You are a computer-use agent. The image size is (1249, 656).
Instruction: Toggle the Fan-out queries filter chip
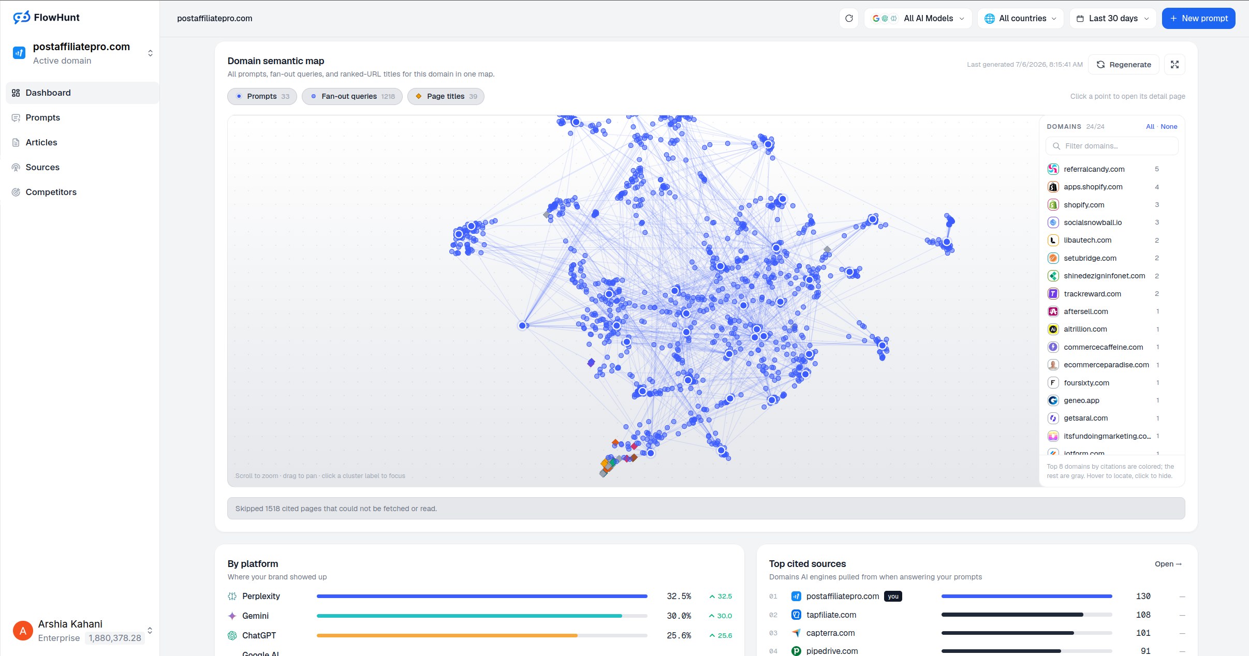tap(352, 96)
